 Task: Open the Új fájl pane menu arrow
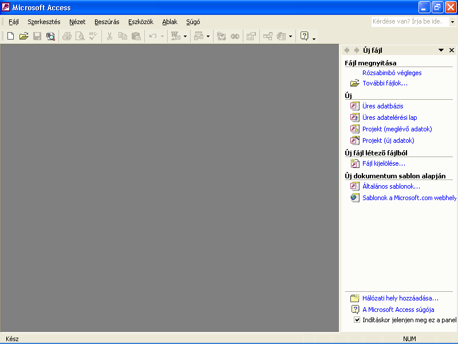441,50
